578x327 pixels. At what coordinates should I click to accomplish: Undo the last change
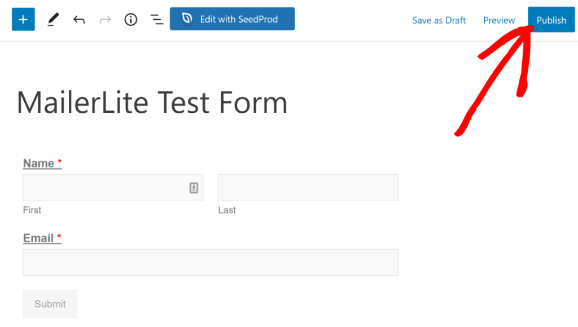tap(79, 19)
